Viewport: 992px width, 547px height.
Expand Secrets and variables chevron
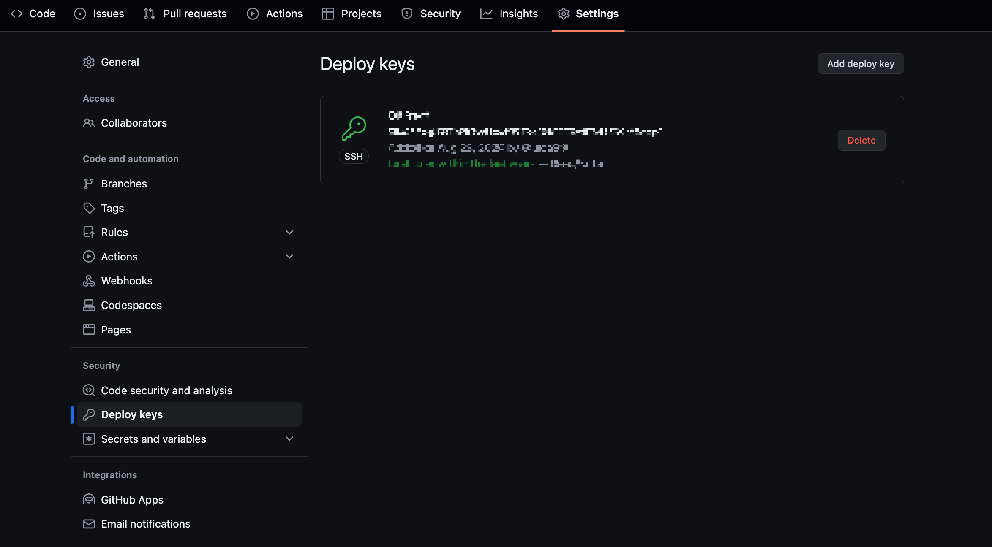pos(289,439)
